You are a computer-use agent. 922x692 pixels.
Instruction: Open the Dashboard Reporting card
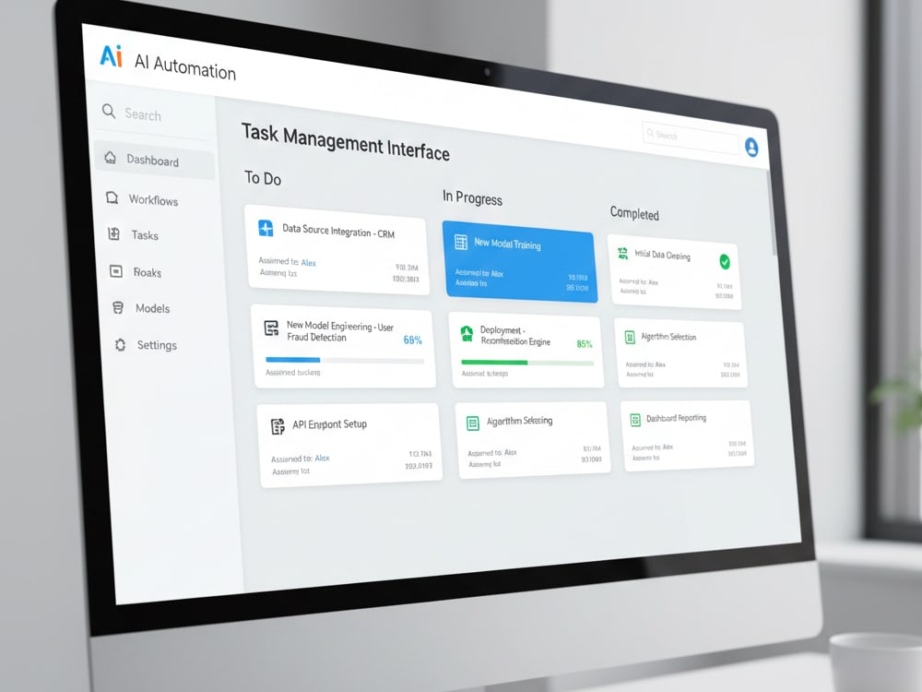point(688,436)
